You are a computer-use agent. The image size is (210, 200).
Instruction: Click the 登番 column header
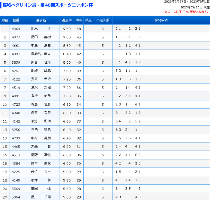pyautogui.click(x=16, y=20)
